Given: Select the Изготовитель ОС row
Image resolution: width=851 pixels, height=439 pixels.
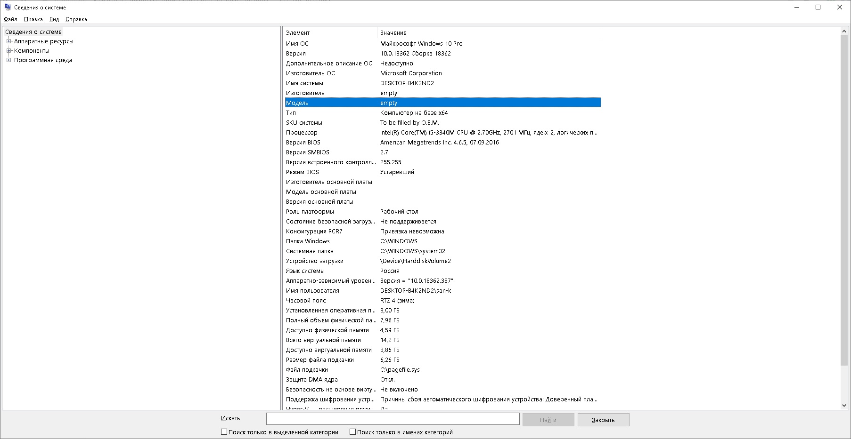Looking at the screenshot, I should (443, 73).
